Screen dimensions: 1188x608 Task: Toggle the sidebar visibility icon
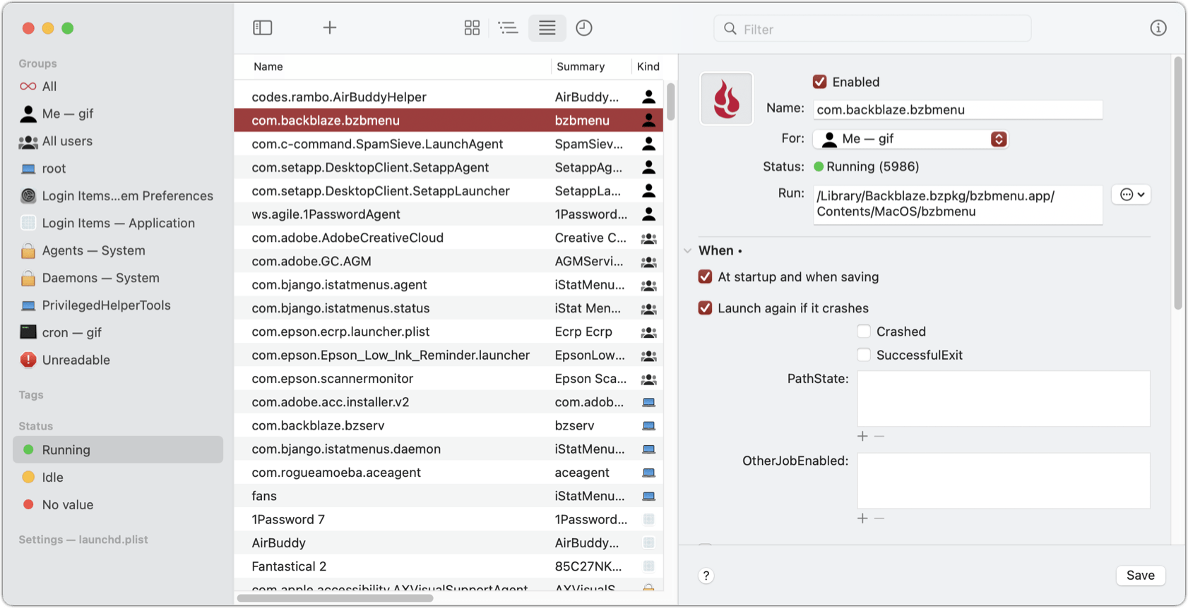(x=263, y=28)
